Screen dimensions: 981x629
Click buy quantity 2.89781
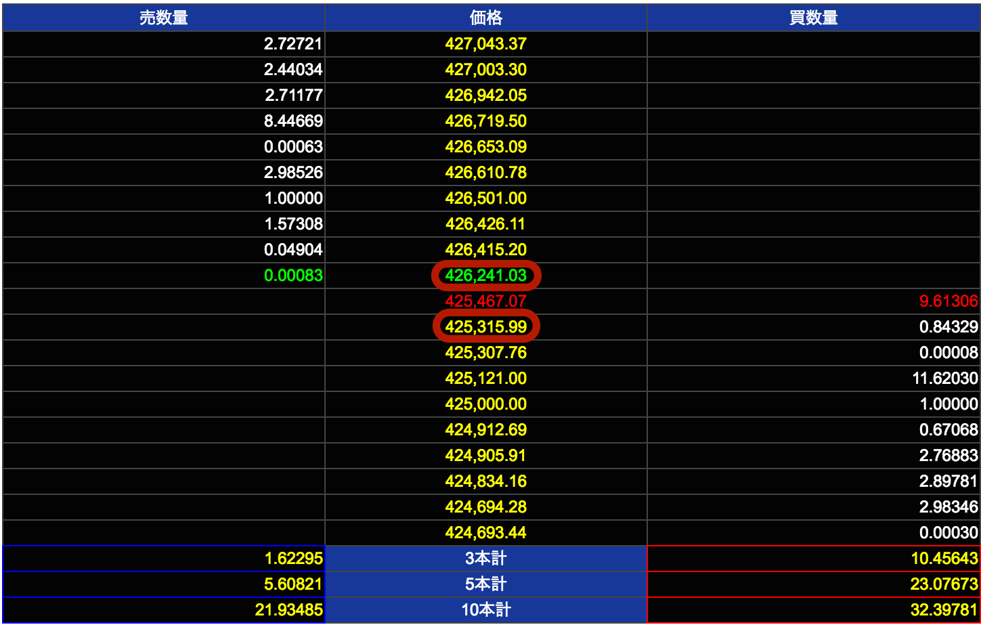click(x=949, y=481)
